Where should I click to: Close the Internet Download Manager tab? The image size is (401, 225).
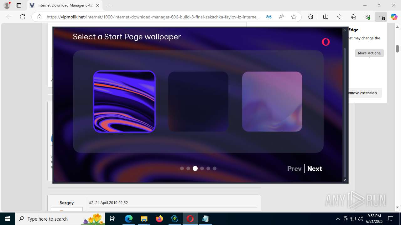(97, 5)
